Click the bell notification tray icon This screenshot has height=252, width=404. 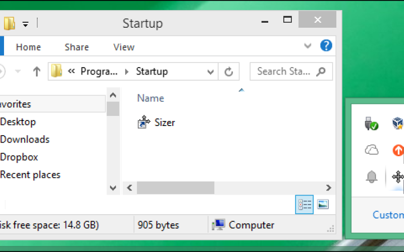[372, 176]
